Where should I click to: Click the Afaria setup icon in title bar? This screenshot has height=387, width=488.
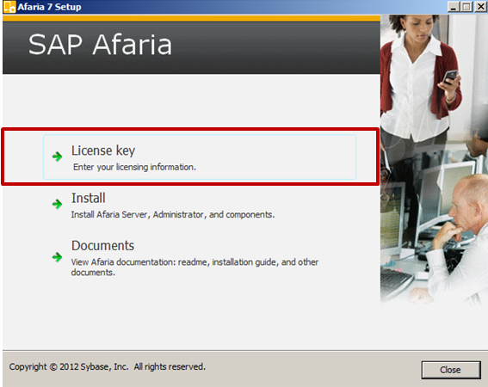(x=9, y=7)
